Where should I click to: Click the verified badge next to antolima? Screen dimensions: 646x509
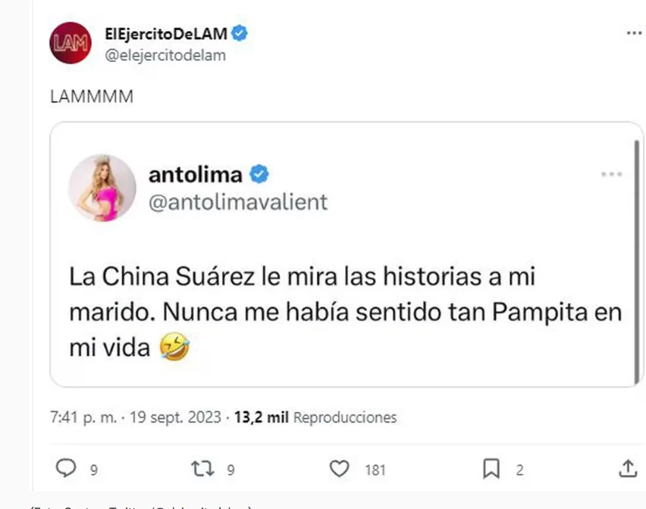coord(259,174)
